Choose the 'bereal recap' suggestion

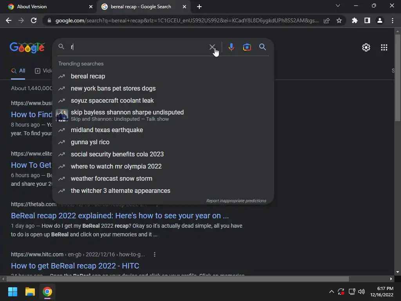[163, 76]
